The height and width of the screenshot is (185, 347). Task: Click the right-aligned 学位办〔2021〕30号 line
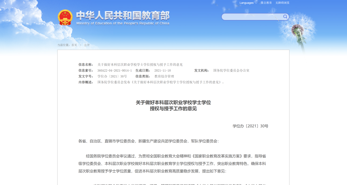tap(250, 126)
